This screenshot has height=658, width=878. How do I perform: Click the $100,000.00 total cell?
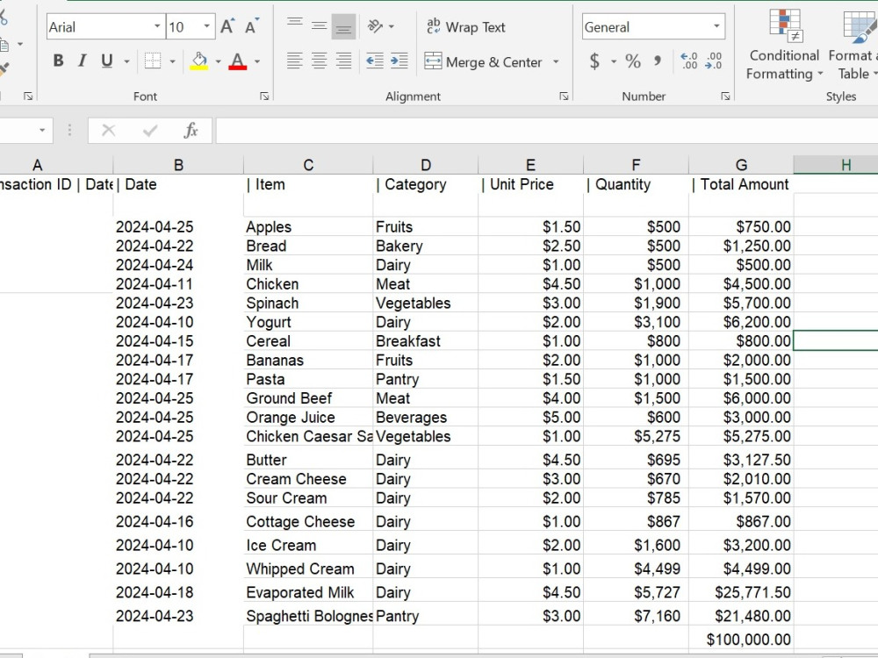pyautogui.click(x=741, y=639)
